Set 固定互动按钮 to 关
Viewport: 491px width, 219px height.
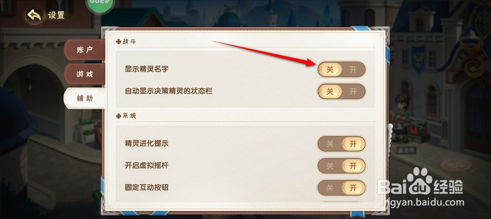(x=330, y=188)
